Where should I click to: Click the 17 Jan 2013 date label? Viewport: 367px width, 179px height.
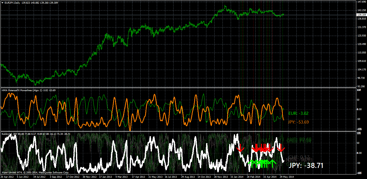105,177
